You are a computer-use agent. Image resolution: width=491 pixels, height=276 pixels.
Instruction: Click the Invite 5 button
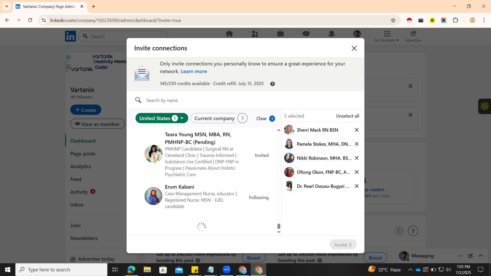click(343, 245)
